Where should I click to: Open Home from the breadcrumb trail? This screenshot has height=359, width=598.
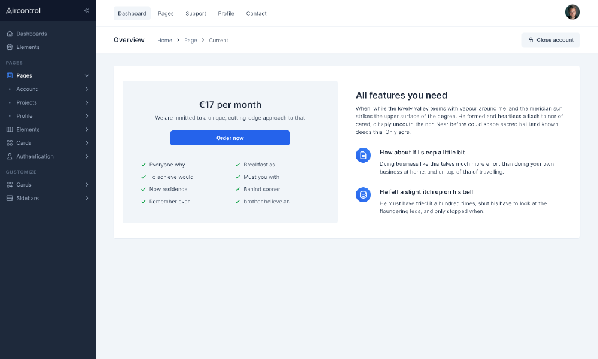pos(164,40)
